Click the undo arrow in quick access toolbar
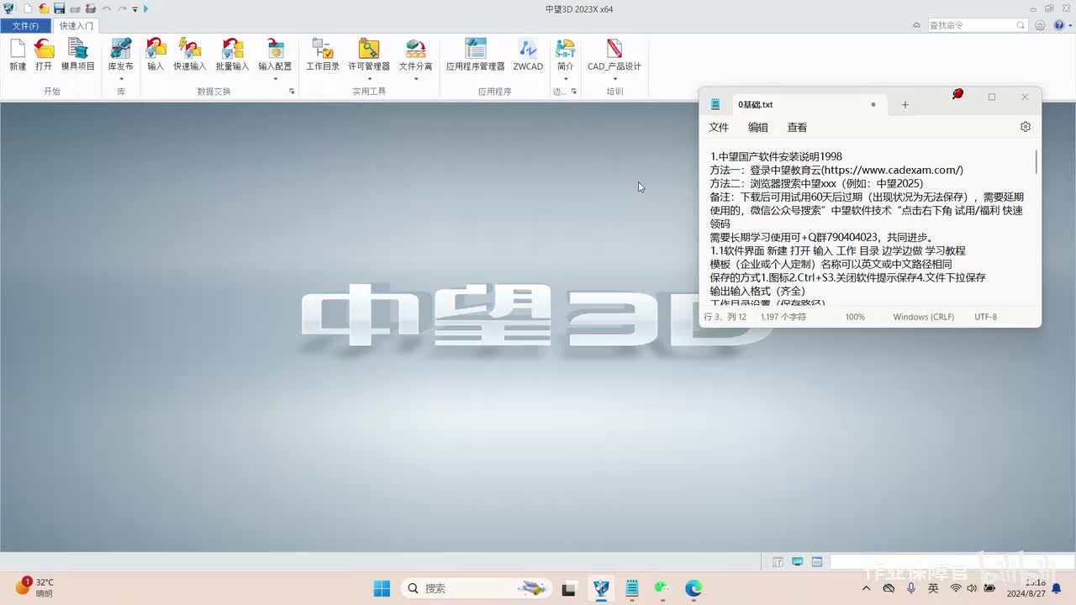 [107, 8]
